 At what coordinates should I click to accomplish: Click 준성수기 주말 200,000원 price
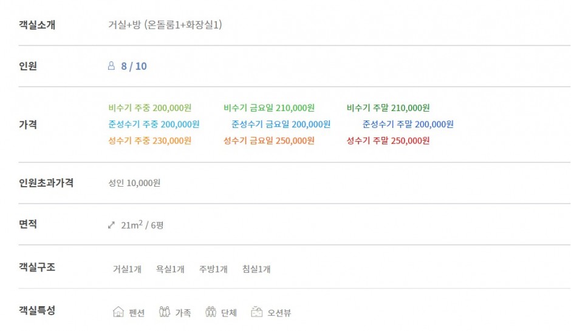(x=408, y=124)
